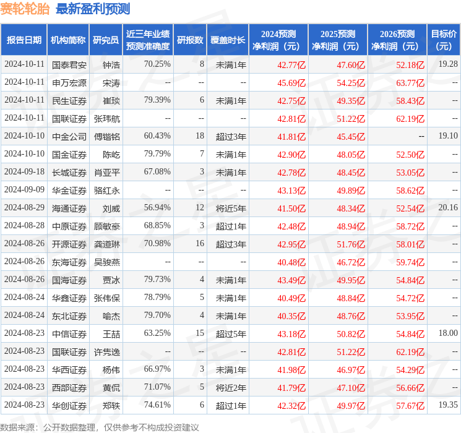Click analyst name 吴骏燕
The image size is (461, 433).
coord(107,262)
